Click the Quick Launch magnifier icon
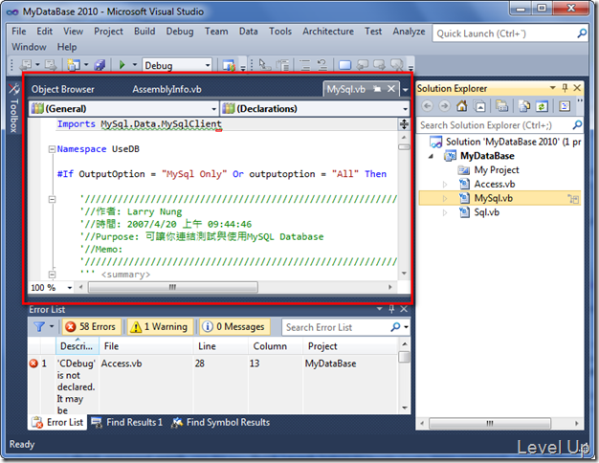Screen dimensions: 599x463 pos(582,33)
